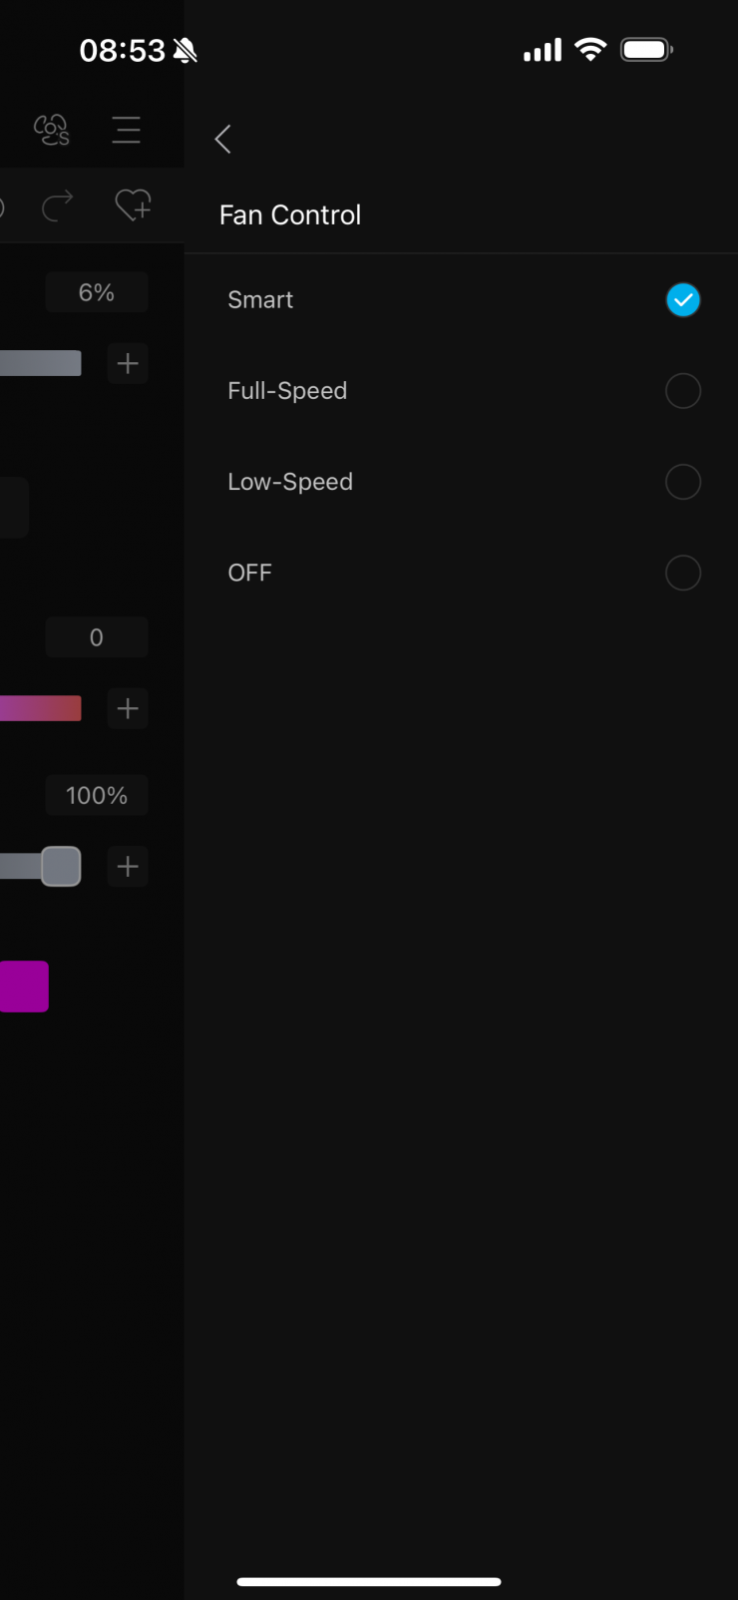Go back using the left chevron
The width and height of the screenshot is (738, 1600).
223,139
